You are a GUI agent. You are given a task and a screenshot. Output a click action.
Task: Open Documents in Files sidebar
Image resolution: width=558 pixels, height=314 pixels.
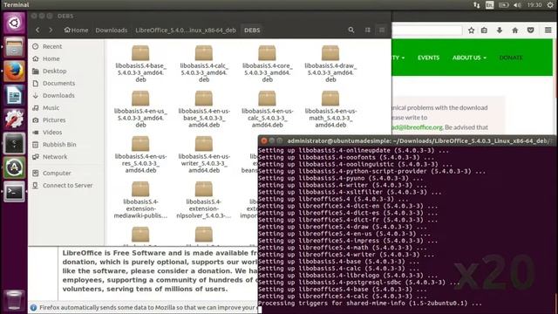[58, 84]
